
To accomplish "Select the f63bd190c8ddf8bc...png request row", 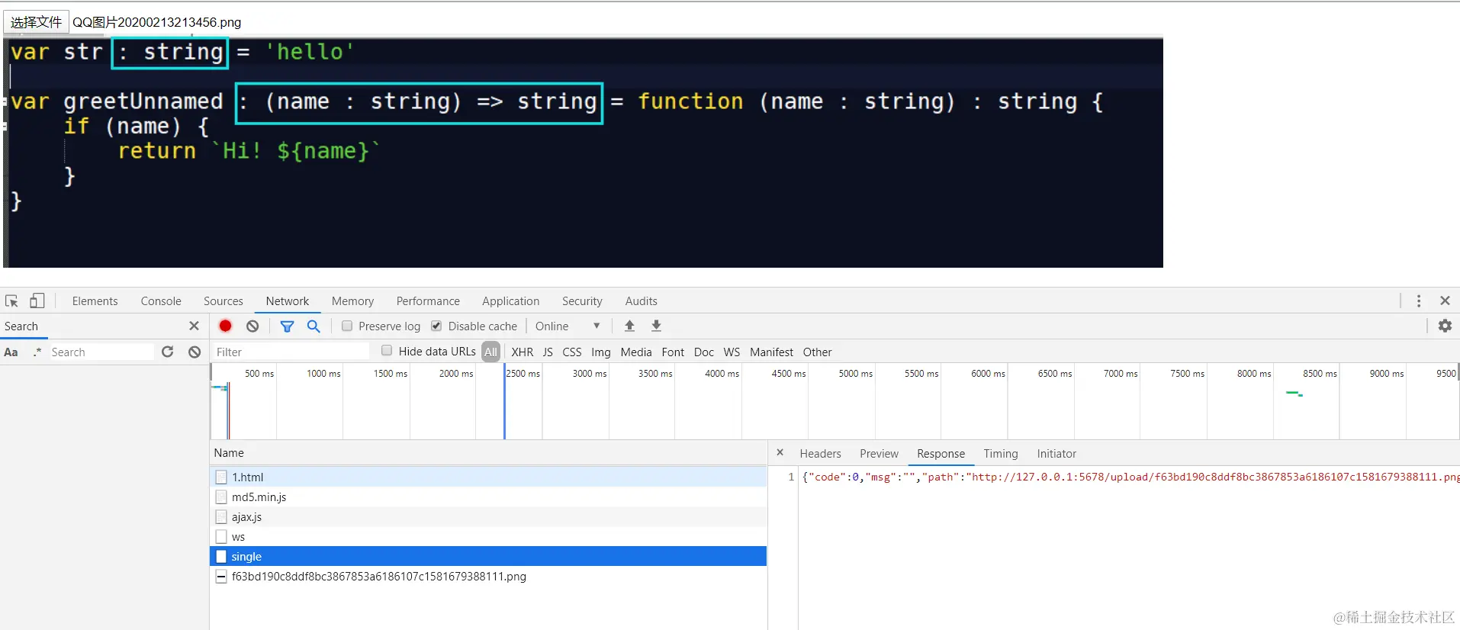I will [488, 576].
